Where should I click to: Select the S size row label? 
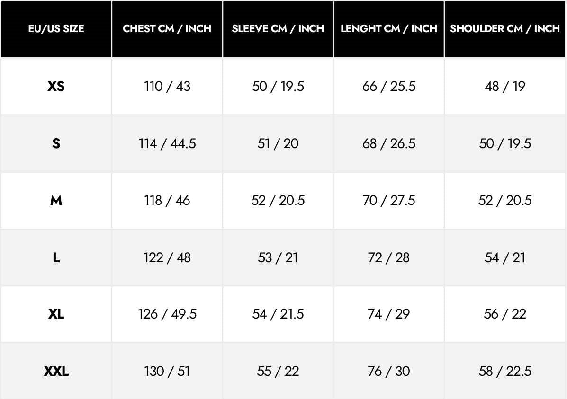[56, 143]
